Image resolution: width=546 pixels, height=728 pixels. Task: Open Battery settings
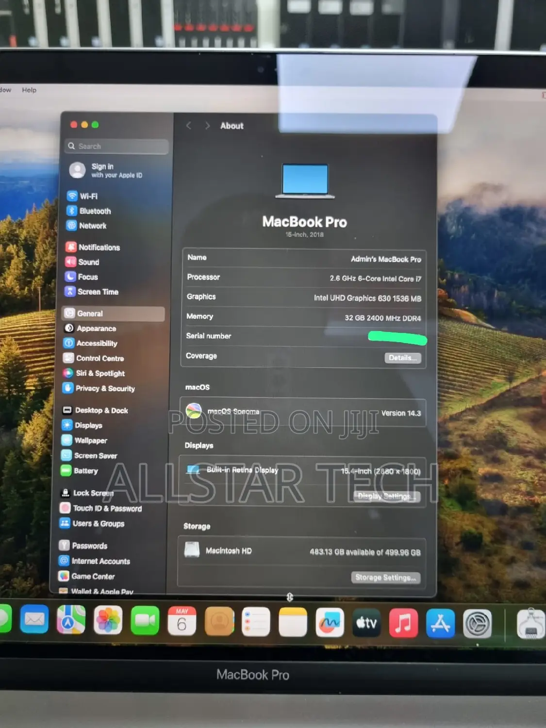click(x=80, y=471)
